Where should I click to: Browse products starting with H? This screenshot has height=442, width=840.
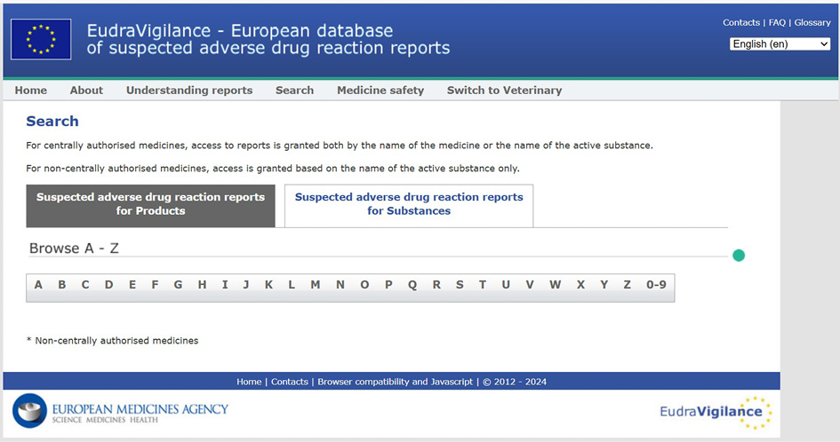pyautogui.click(x=202, y=285)
